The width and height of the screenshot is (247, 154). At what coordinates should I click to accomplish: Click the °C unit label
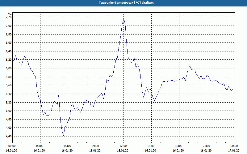point(10,14)
